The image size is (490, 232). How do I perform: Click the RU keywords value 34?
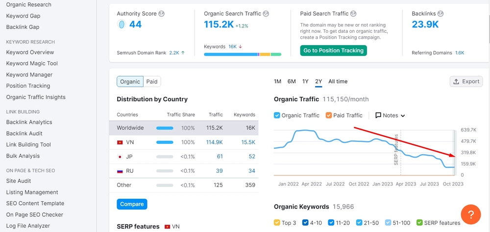click(x=252, y=171)
